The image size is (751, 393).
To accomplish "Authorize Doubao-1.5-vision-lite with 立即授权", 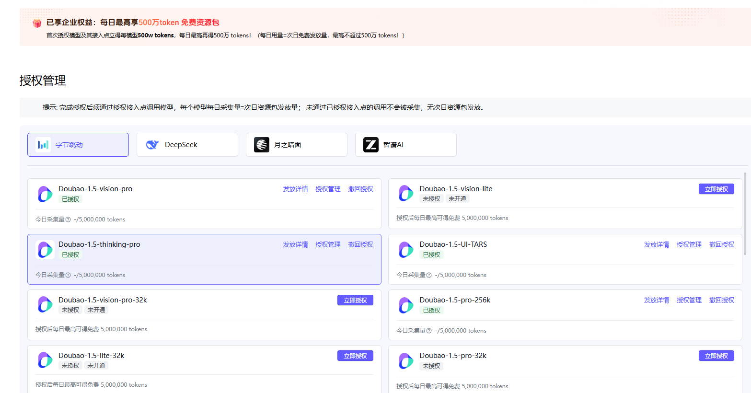I will 716,189.
